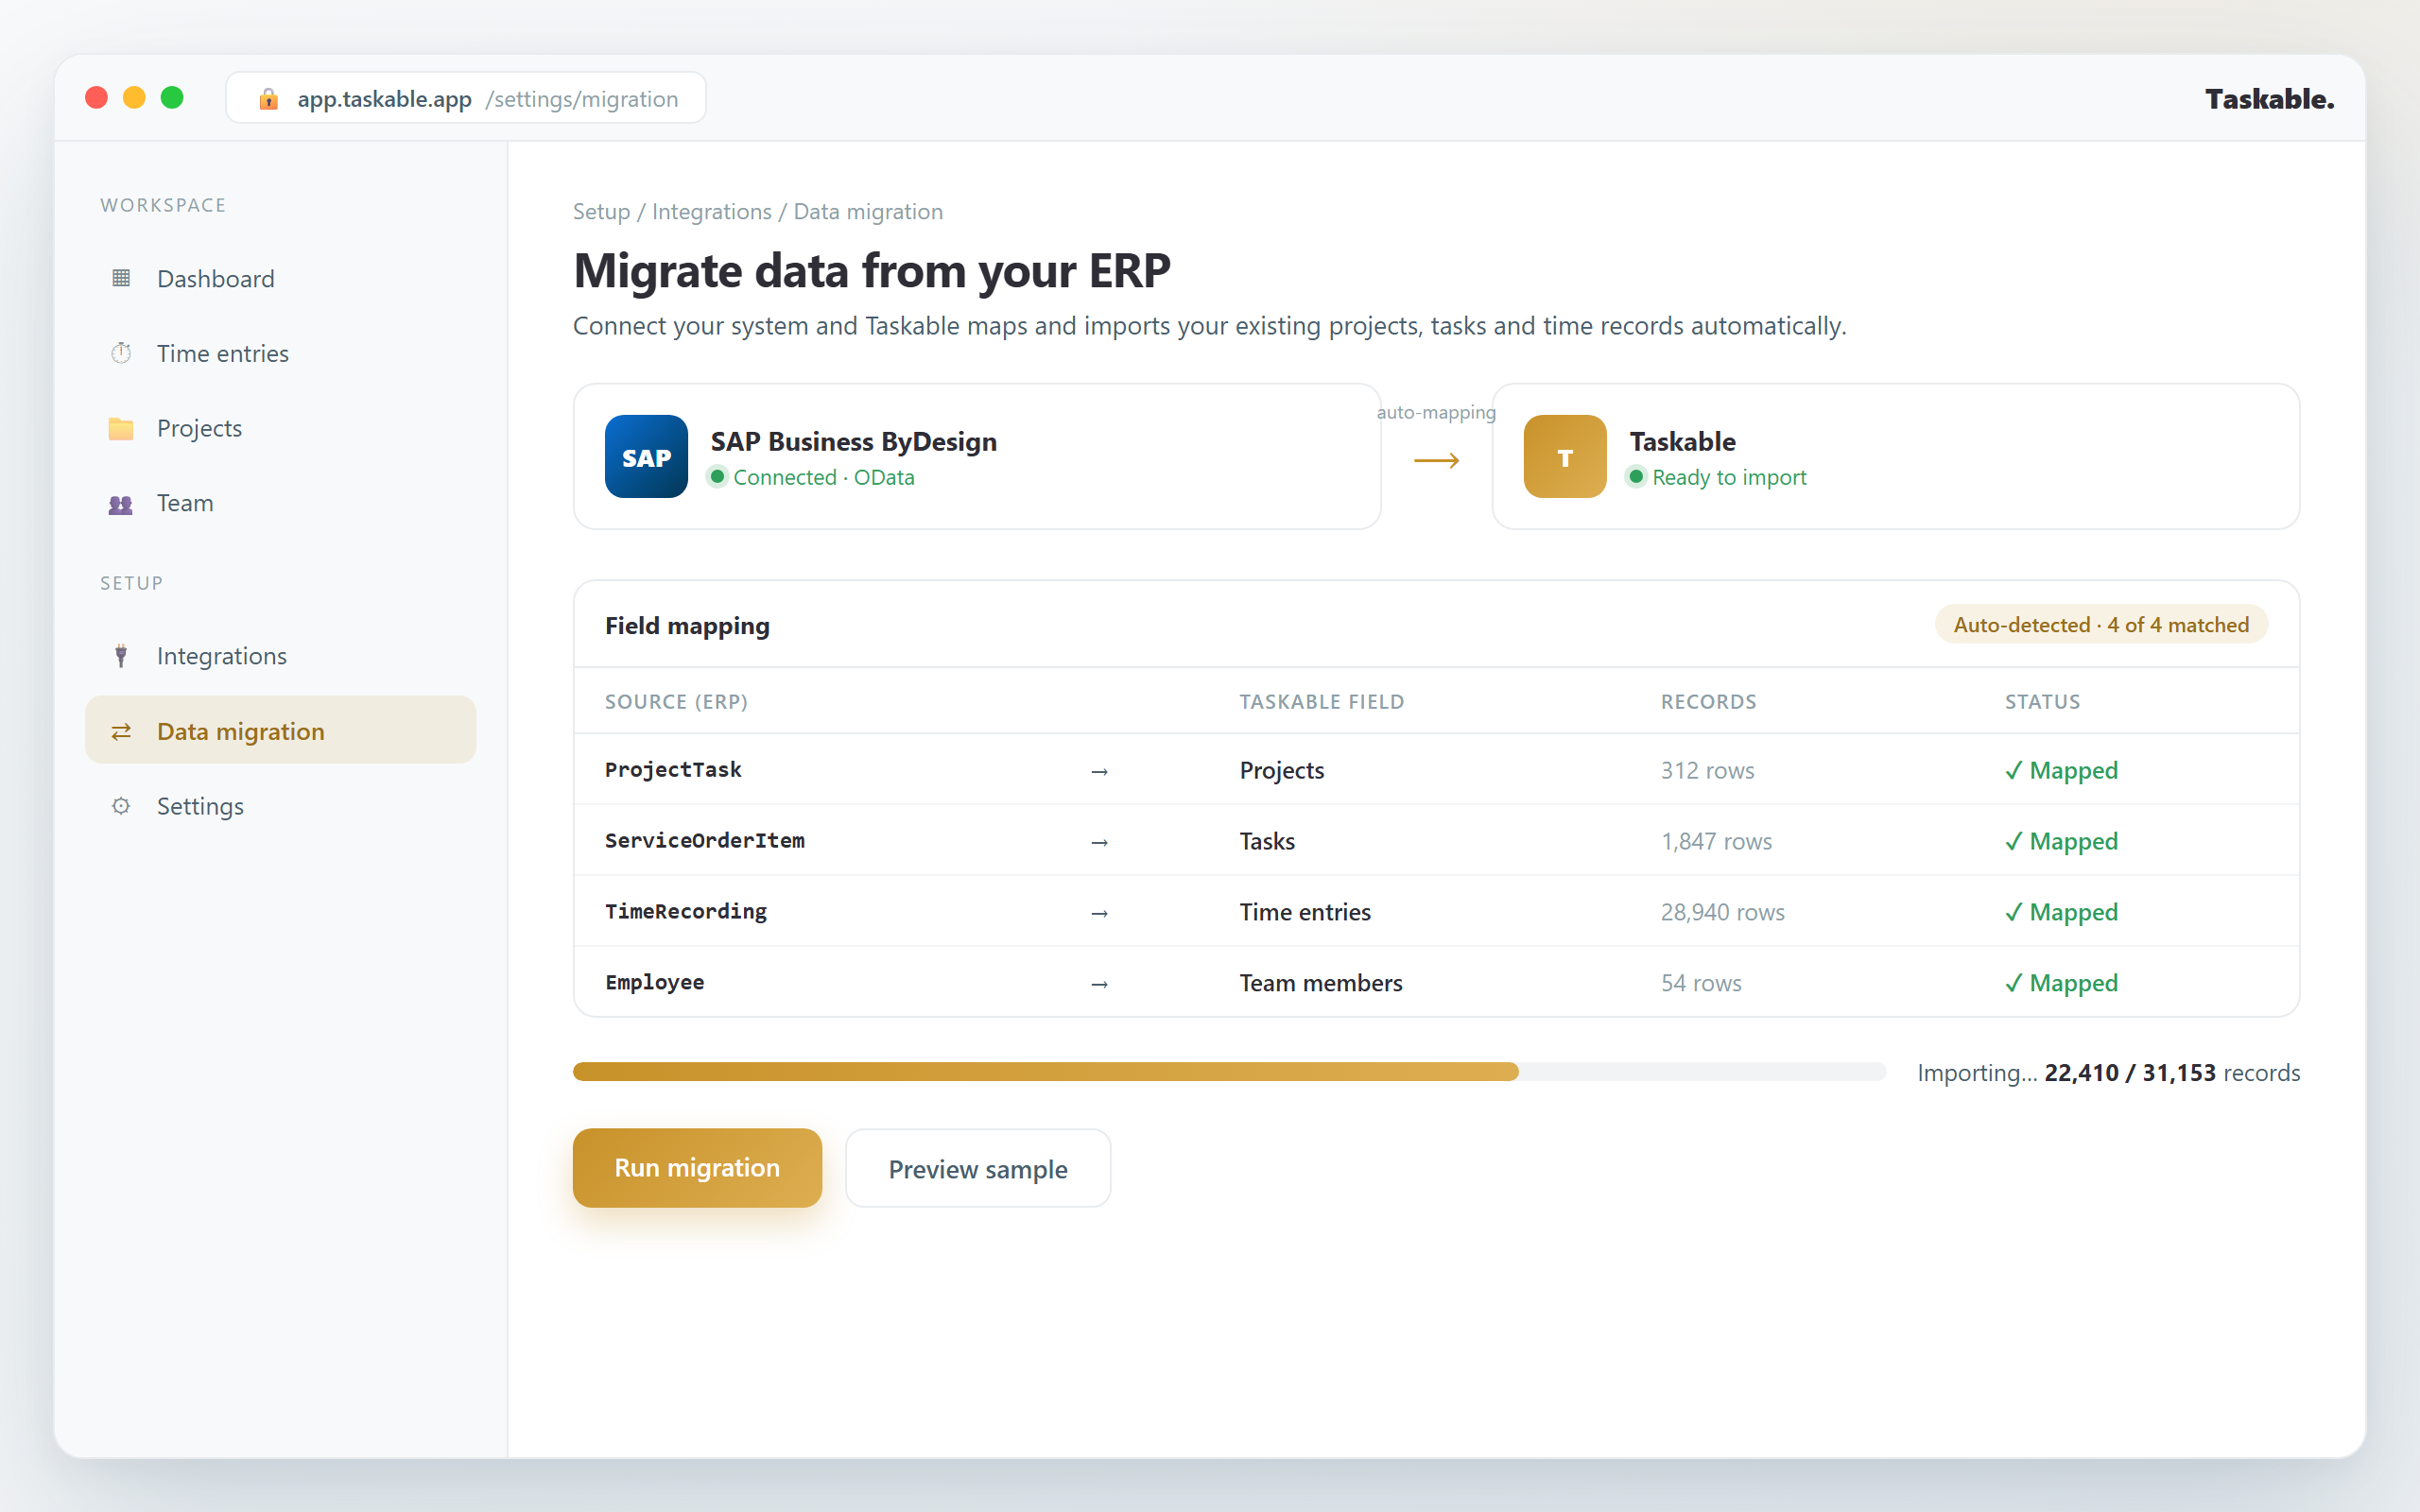The width and height of the screenshot is (2420, 1512).
Task: Click the Connected · OData status text
Action: 824,477
